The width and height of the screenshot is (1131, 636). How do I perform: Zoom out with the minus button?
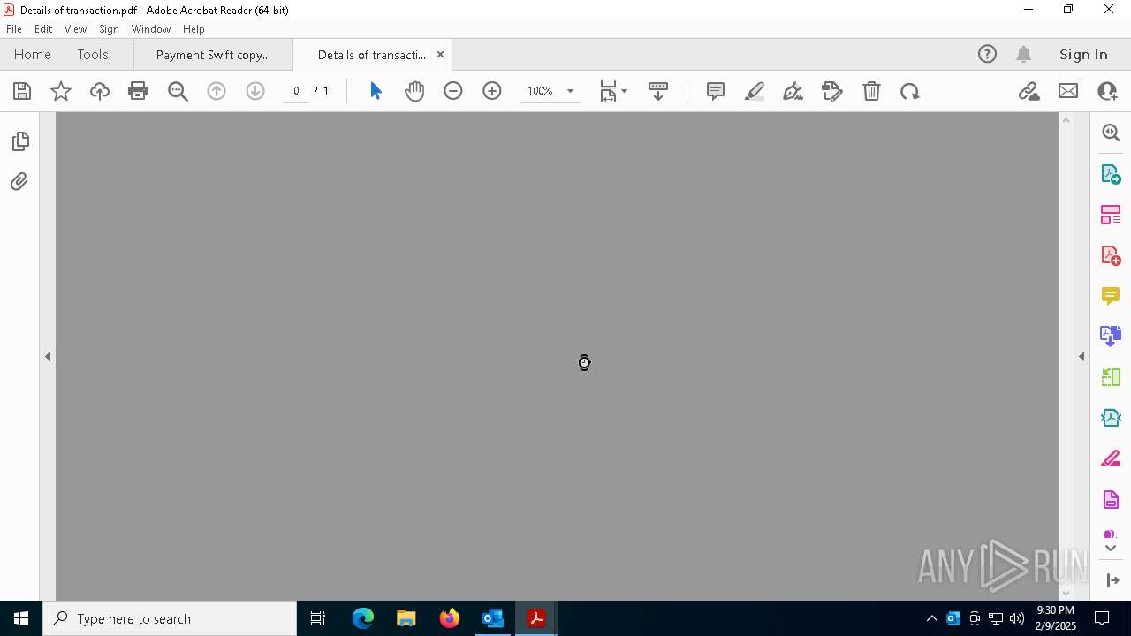click(453, 91)
